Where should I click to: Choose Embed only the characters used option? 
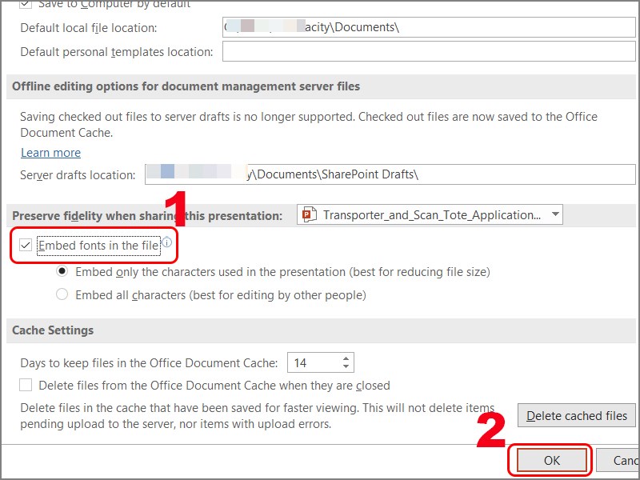click(x=62, y=271)
